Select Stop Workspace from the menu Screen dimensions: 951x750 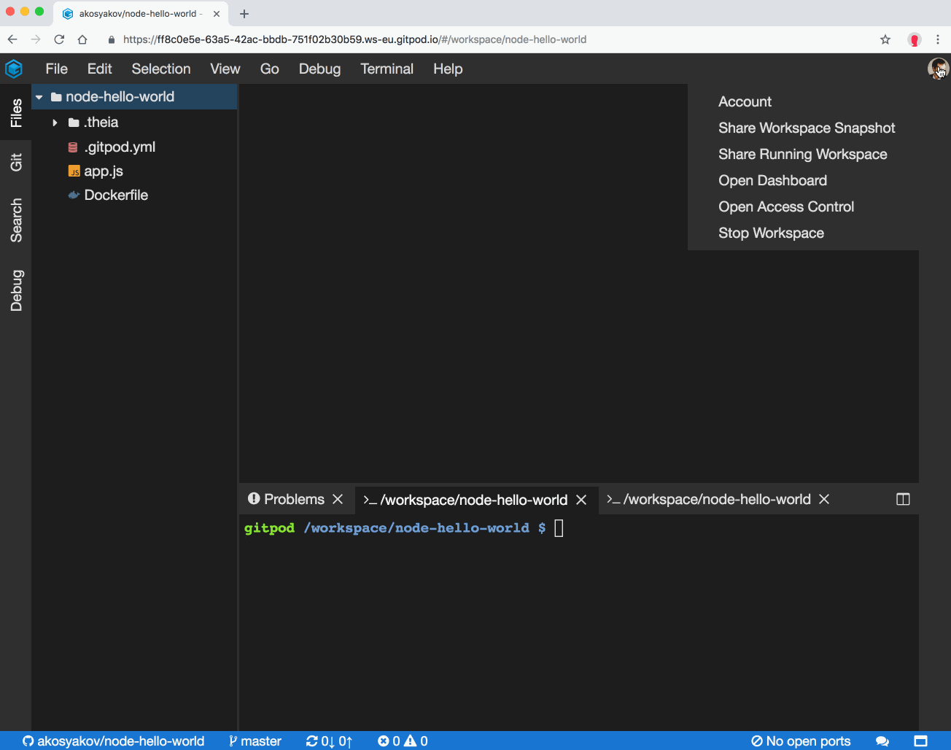click(x=771, y=233)
